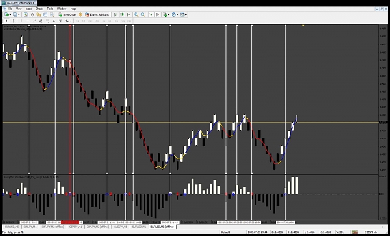Open the Charts menu
390x236 pixels.
[39, 9]
